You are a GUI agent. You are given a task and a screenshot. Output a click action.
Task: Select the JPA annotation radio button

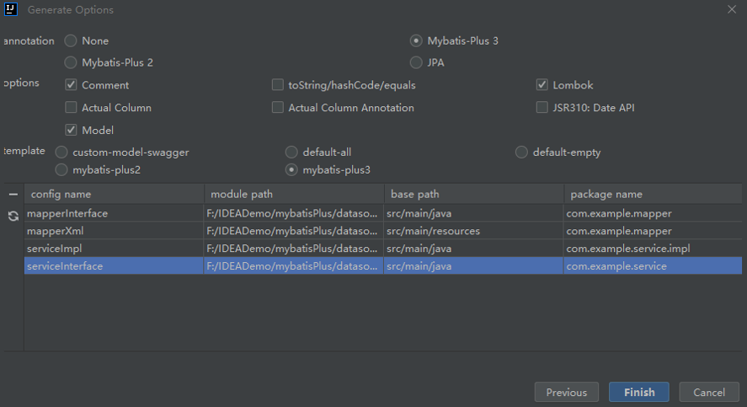[x=416, y=62]
